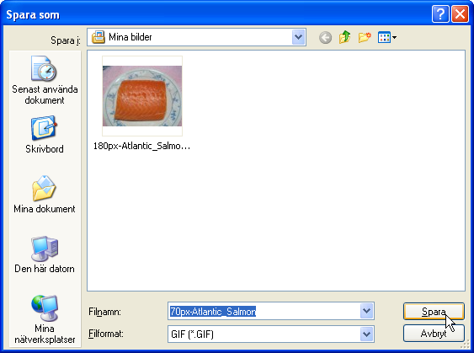Click the Mina bilder folder icon
Image resolution: width=474 pixels, height=353 pixels.
pyautogui.click(x=98, y=37)
